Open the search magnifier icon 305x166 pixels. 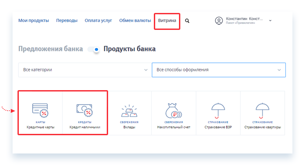click(187, 21)
